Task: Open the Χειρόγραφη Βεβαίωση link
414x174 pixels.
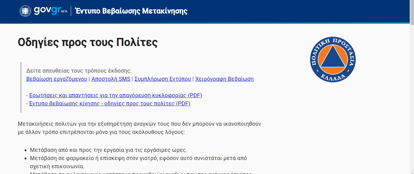Action: (224, 79)
